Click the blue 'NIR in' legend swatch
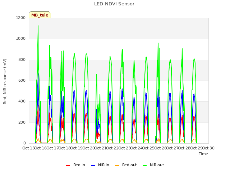The width and height of the screenshot is (230, 172). [x=93, y=166]
